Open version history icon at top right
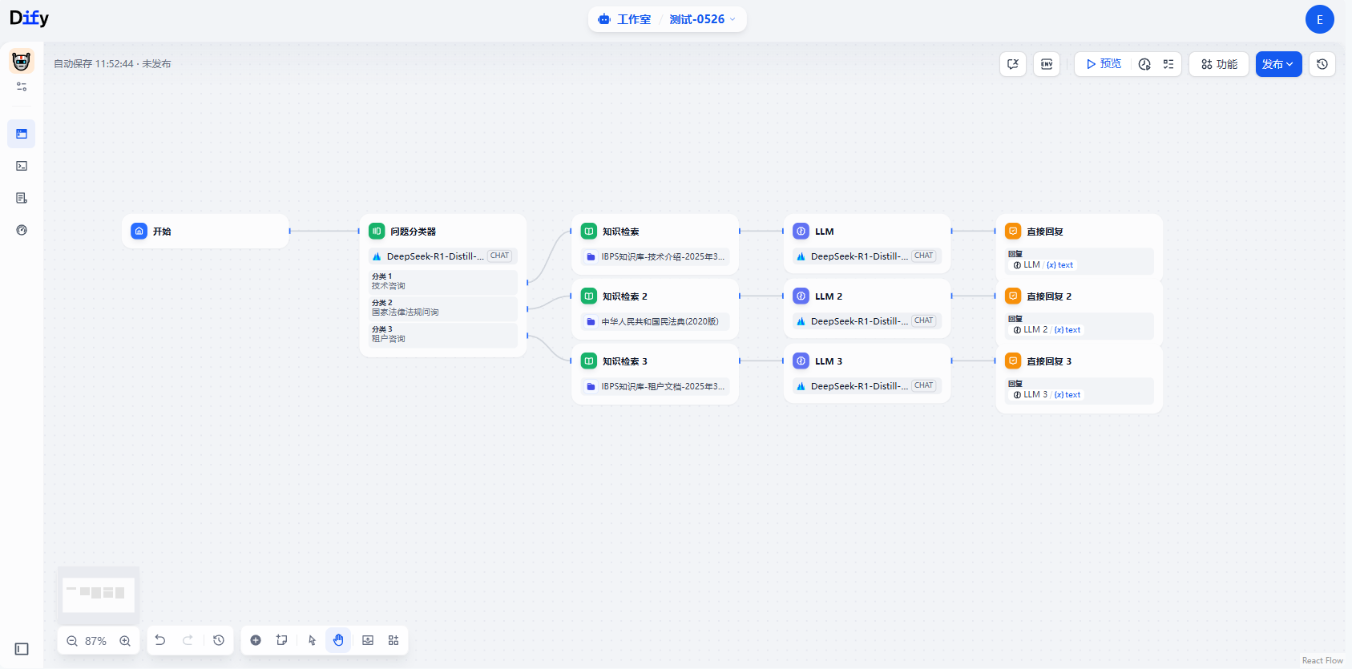The width and height of the screenshot is (1352, 669). pos(1322,64)
